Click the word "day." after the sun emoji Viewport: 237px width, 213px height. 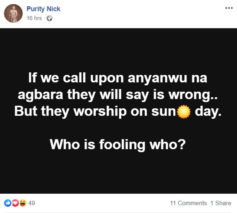coord(208,112)
